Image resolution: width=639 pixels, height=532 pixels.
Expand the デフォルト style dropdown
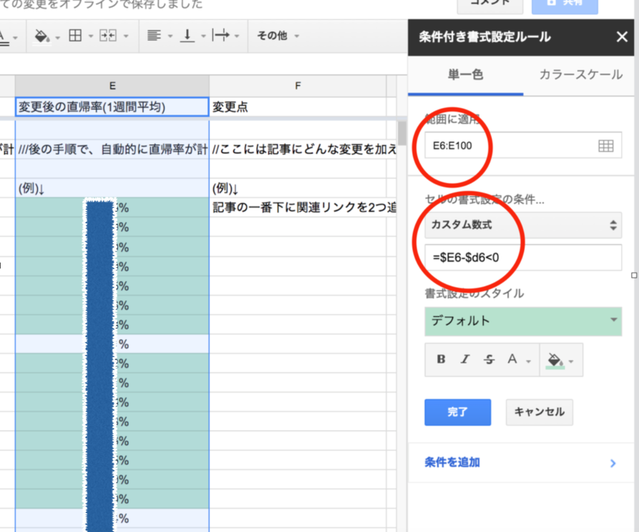tap(523, 322)
